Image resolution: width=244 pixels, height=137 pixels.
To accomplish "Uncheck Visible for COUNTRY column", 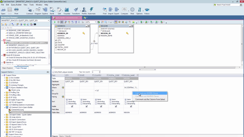I will (x=101, y=107).
